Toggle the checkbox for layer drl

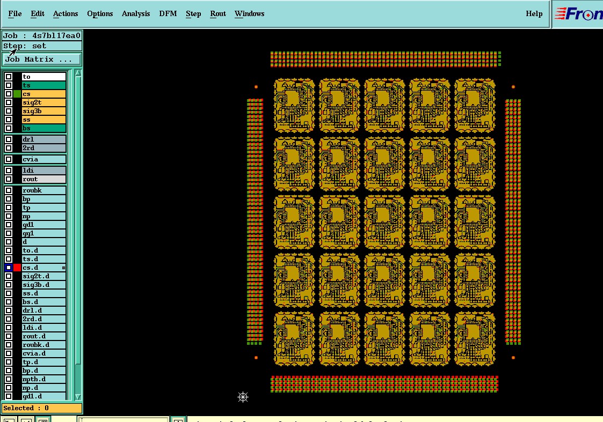click(x=9, y=139)
